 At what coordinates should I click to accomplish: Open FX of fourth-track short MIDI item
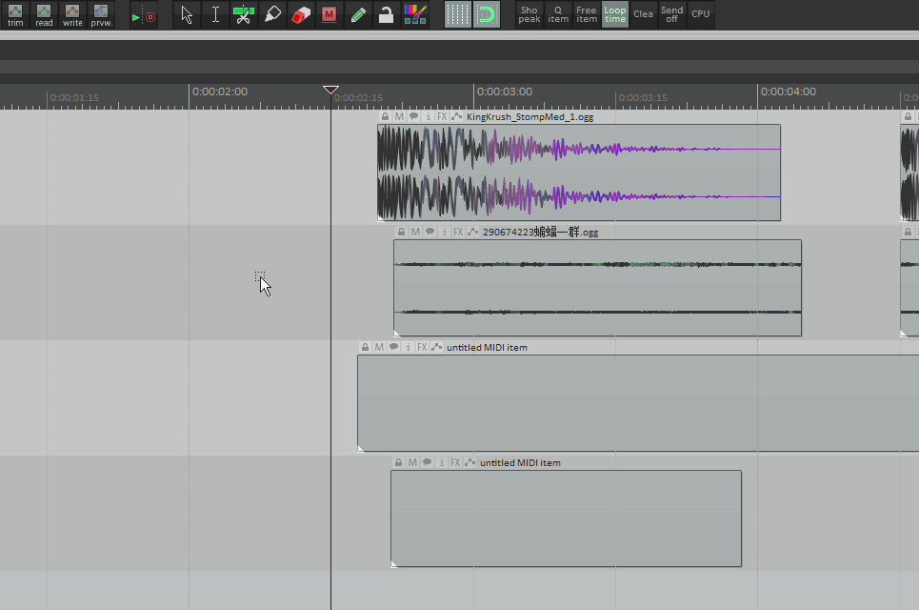(455, 463)
